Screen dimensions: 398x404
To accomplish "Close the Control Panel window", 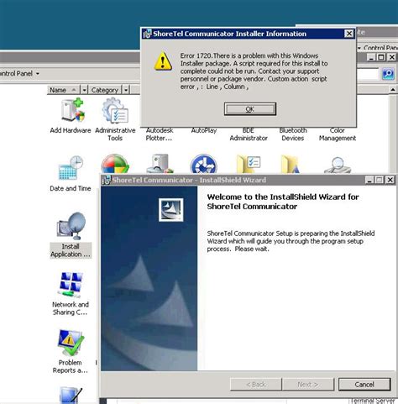I will click(x=391, y=57).
